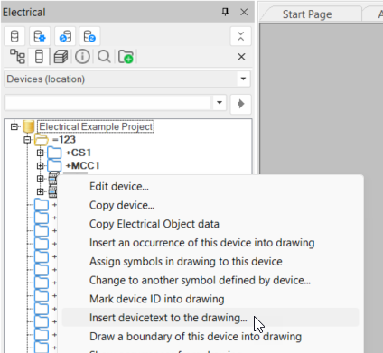This screenshot has width=383, height=353.
Task: Click the yellow project database icon
Action: point(29,126)
